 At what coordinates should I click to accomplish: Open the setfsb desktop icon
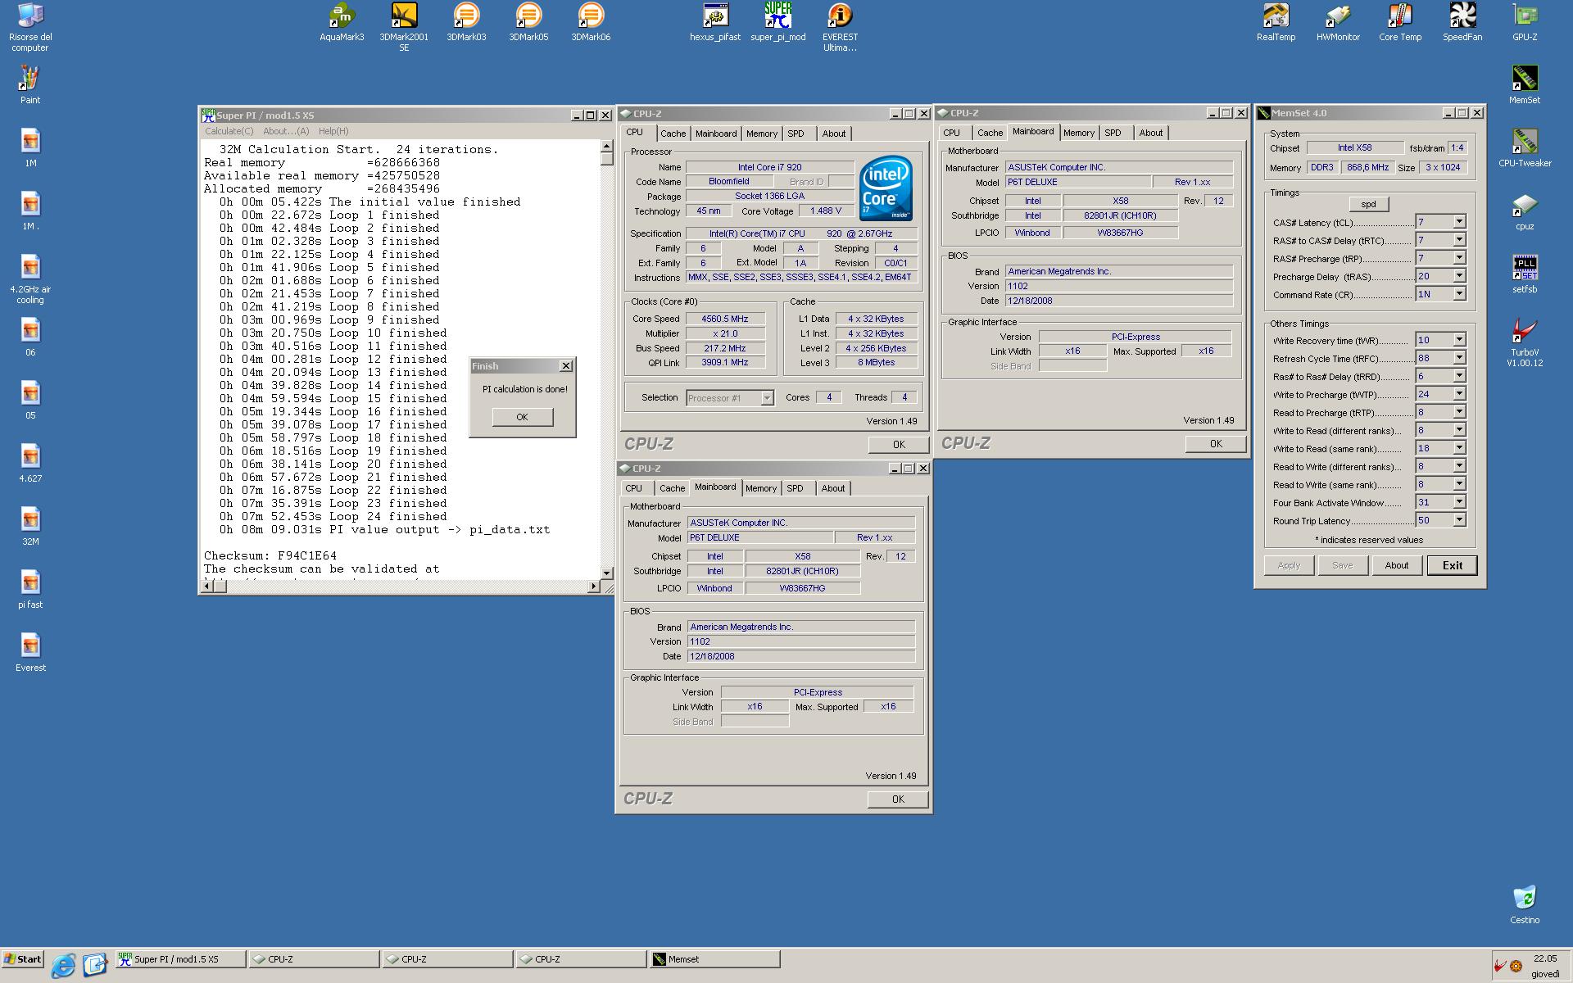coord(1525,274)
